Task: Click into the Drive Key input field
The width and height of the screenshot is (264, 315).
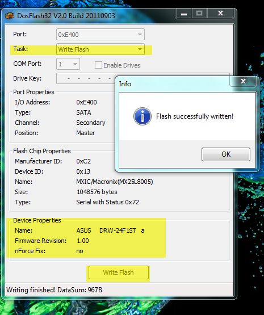Action: coord(86,78)
